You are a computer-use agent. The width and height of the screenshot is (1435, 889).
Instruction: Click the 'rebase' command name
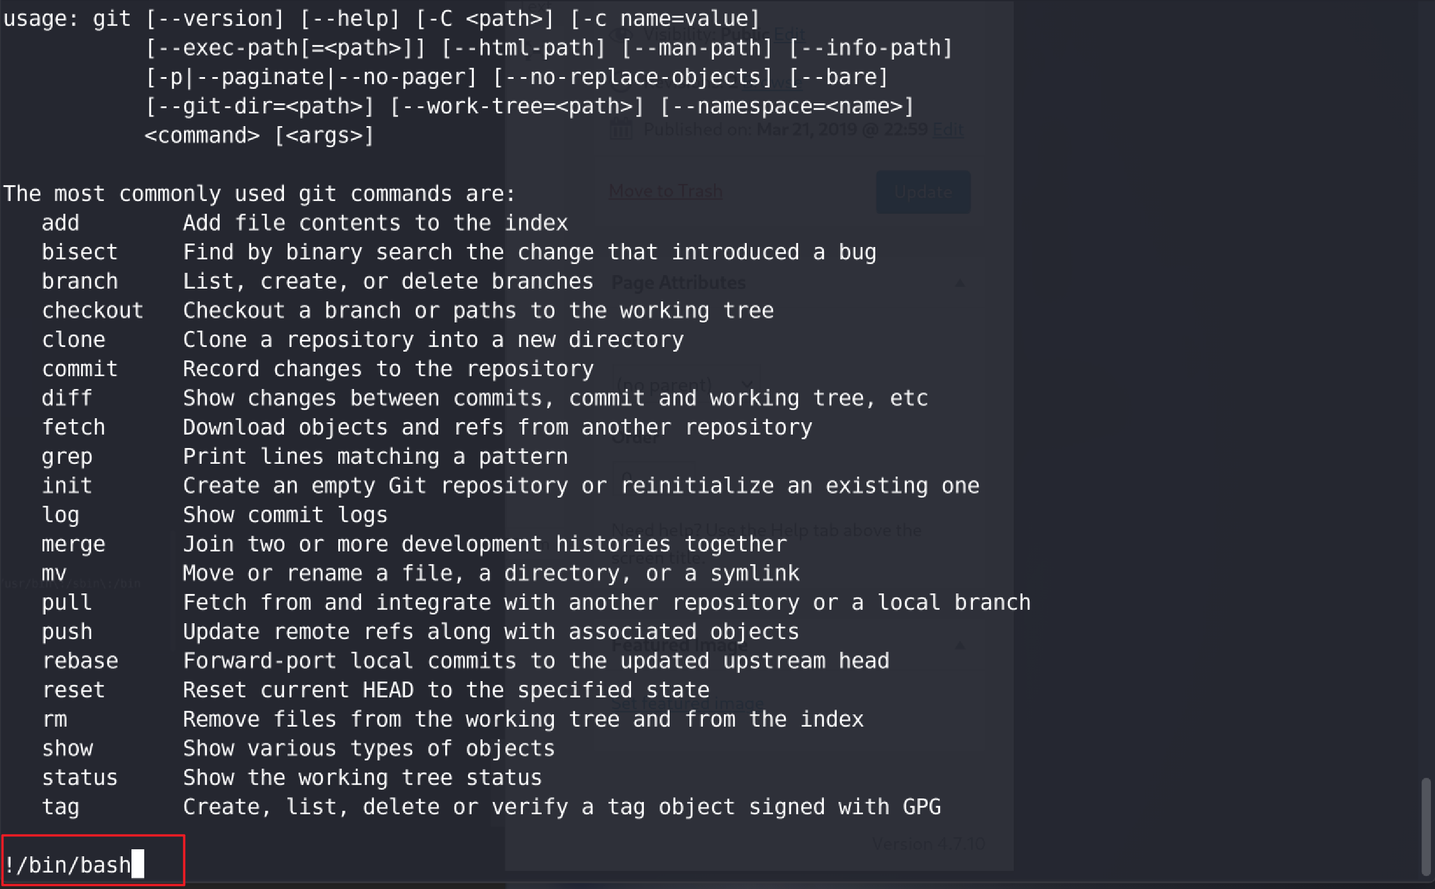point(80,661)
